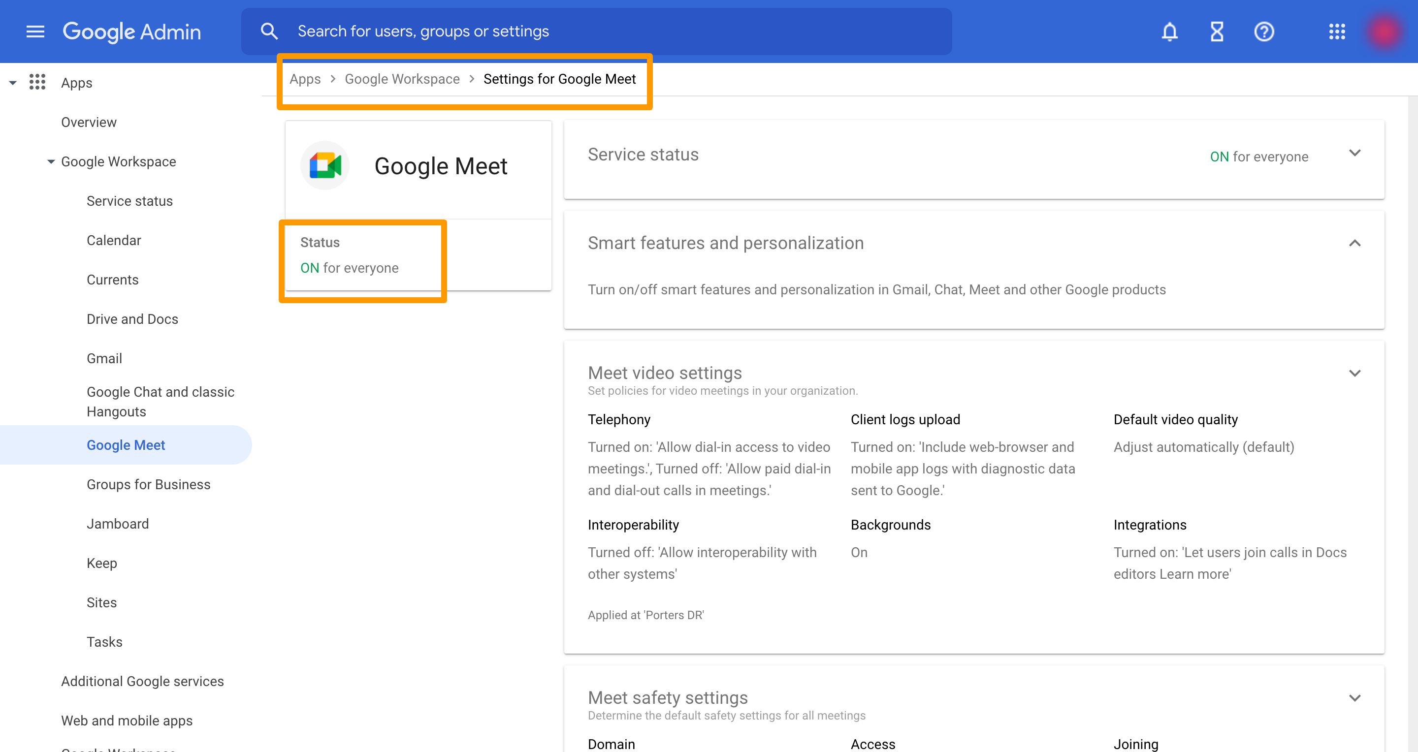Click the search magnifier icon

click(x=269, y=31)
